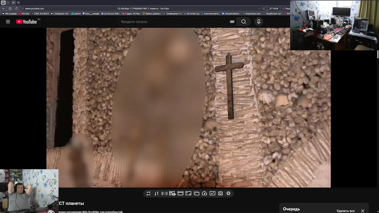Click the search magnifier button
Screen dimensions: 379x213
point(244,22)
